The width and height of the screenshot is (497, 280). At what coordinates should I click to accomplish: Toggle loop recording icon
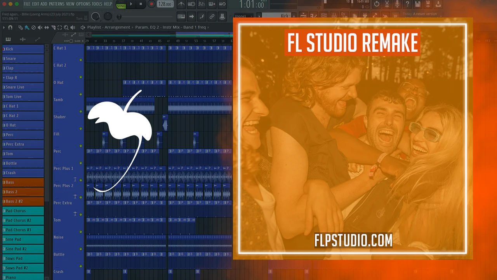[222, 4]
